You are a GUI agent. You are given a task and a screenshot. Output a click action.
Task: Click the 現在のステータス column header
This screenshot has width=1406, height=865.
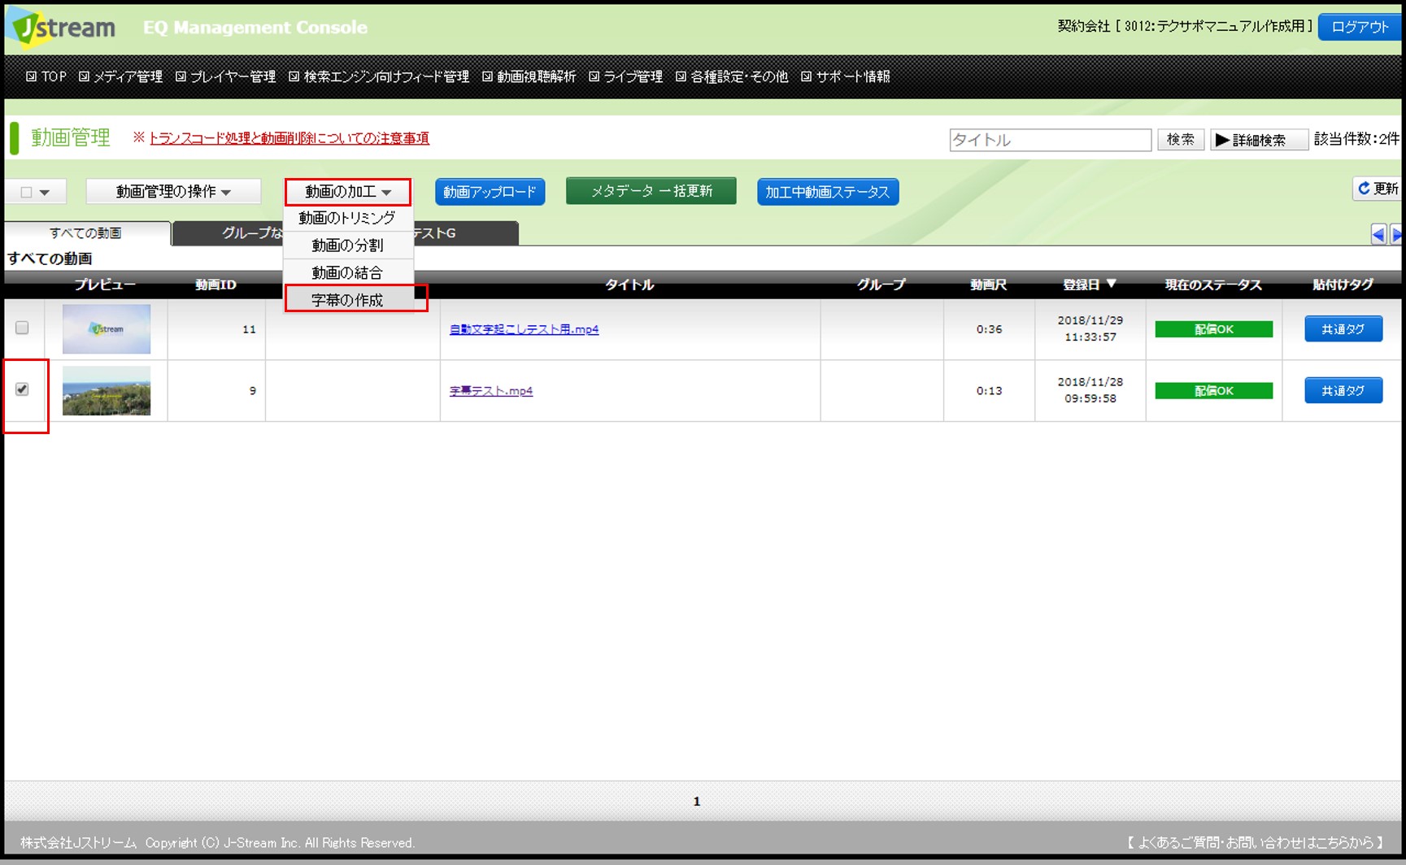coord(1212,285)
